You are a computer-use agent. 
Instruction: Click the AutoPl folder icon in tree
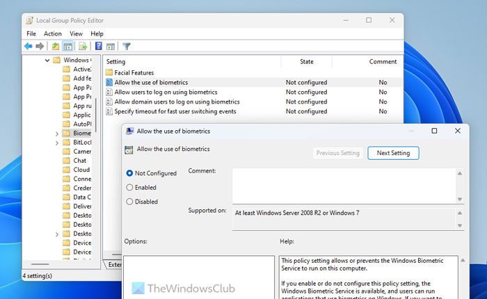point(66,124)
